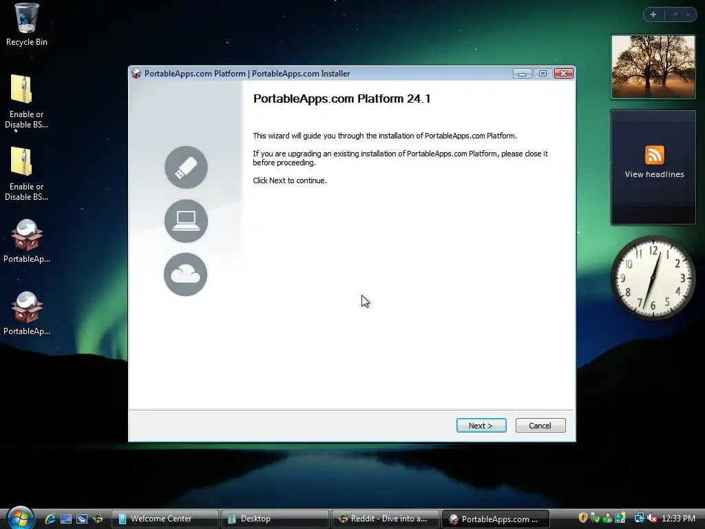Viewport: 705px width, 529px height.
Task: Select the PortableApps.com taskbar button
Action: (496, 519)
